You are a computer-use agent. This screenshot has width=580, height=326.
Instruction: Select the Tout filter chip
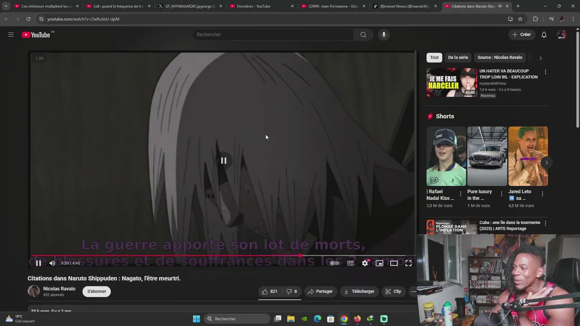434,58
